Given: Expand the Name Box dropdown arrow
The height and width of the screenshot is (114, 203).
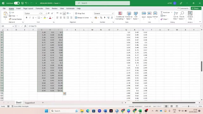Looking at the screenshot, I should click(13, 26).
